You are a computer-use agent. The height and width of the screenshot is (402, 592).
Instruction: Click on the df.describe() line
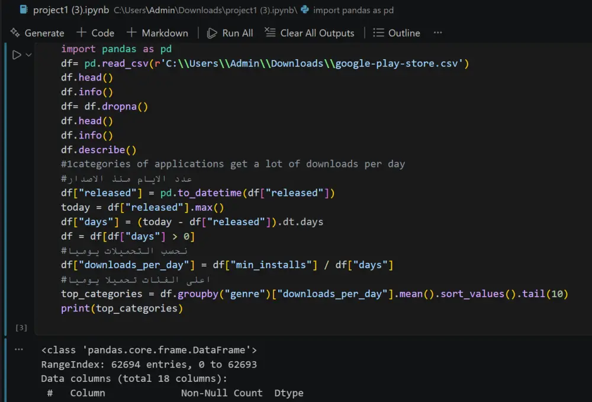[x=98, y=150]
